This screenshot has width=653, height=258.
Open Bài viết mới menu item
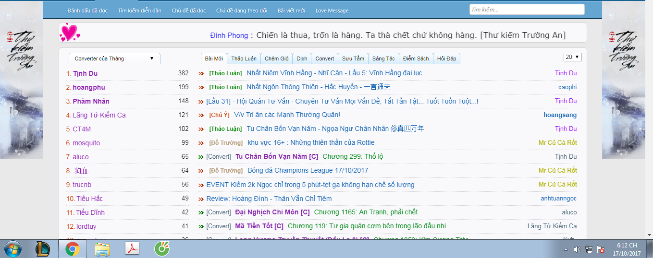[x=291, y=11]
